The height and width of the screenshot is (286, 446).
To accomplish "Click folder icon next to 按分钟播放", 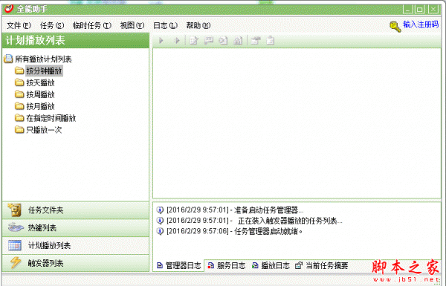I will pyautogui.click(x=19, y=71).
